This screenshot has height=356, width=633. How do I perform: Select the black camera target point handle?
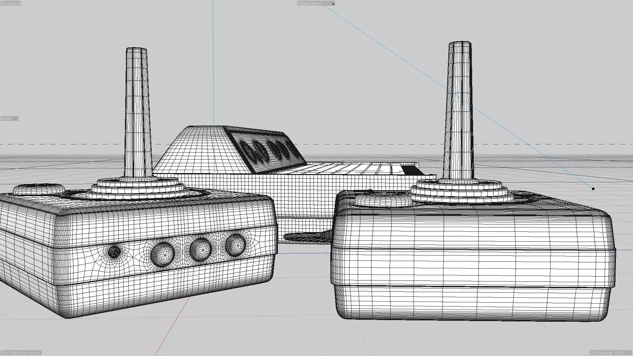click(x=593, y=189)
